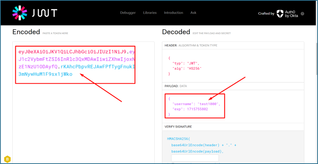Open the Libraries nav item
The image size is (318, 164).
click(150, 13)
